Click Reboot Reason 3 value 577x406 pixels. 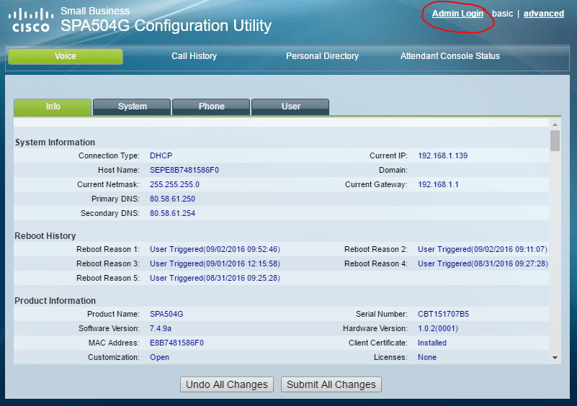[x=215, y=263]
